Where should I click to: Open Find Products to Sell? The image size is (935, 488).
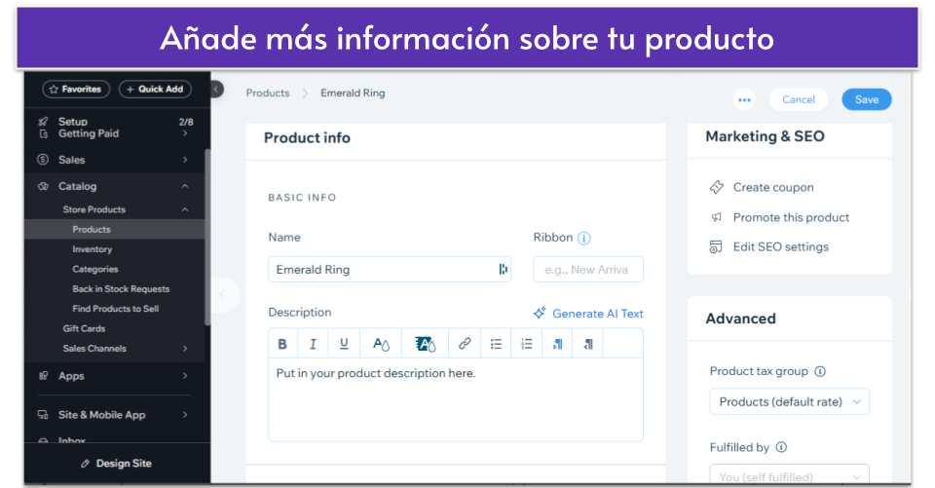[115, 309]
